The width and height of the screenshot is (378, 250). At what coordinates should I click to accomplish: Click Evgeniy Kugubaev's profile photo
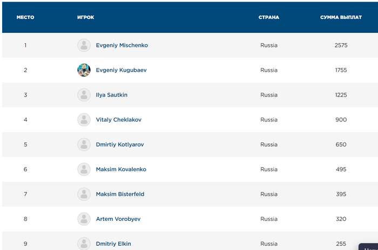84,70
